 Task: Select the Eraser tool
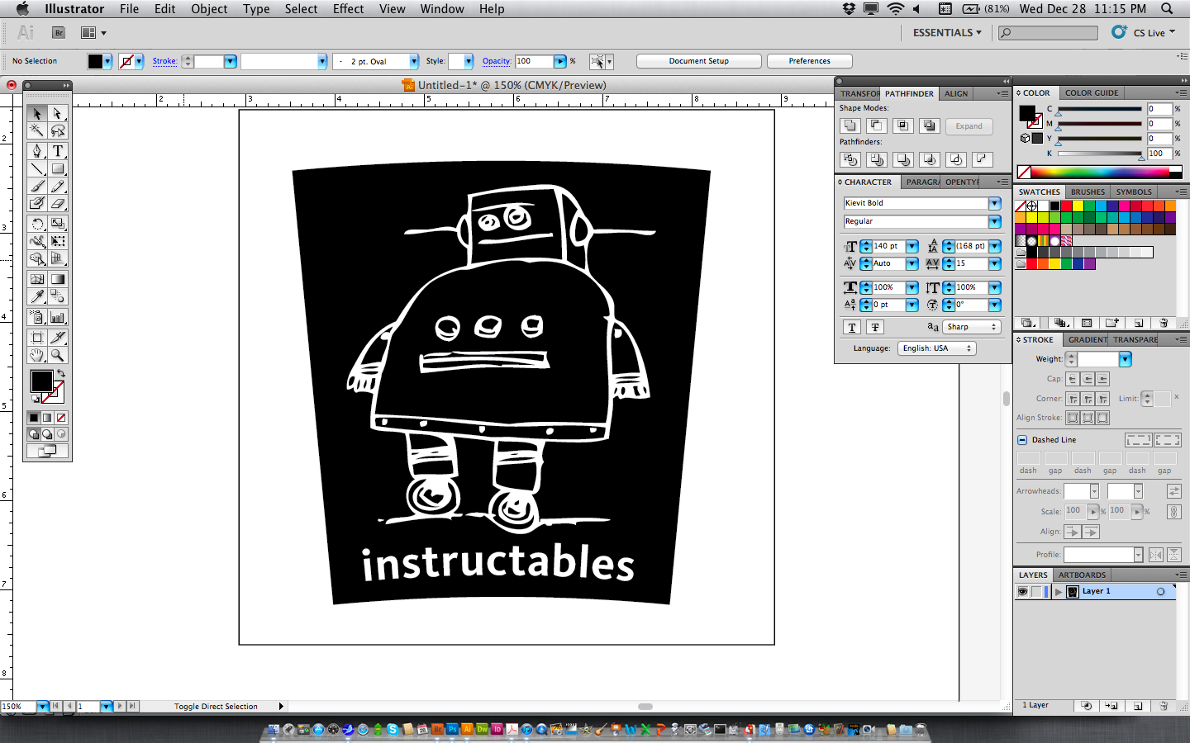(58, 203)
